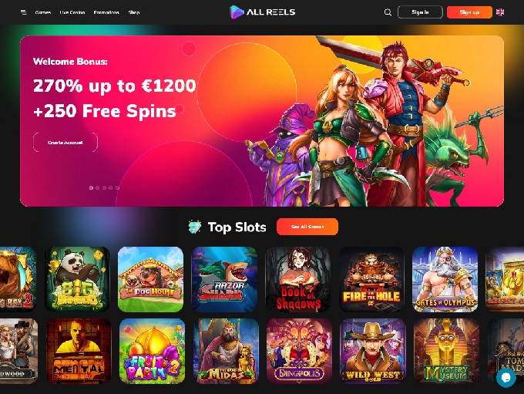Open the hamburger menu icon
The height and width of the screenshot is (394, 524).
coord(24,12)
